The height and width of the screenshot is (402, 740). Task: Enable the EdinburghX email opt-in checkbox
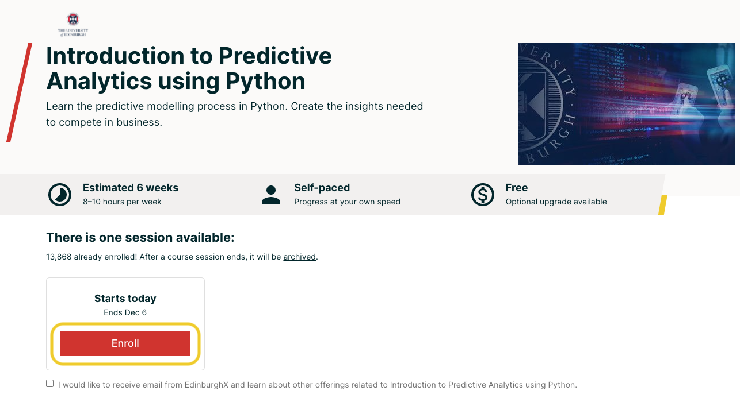pos(50,384)
